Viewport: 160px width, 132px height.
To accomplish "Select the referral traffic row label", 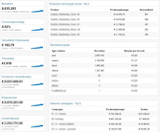I will coord(55,71).
